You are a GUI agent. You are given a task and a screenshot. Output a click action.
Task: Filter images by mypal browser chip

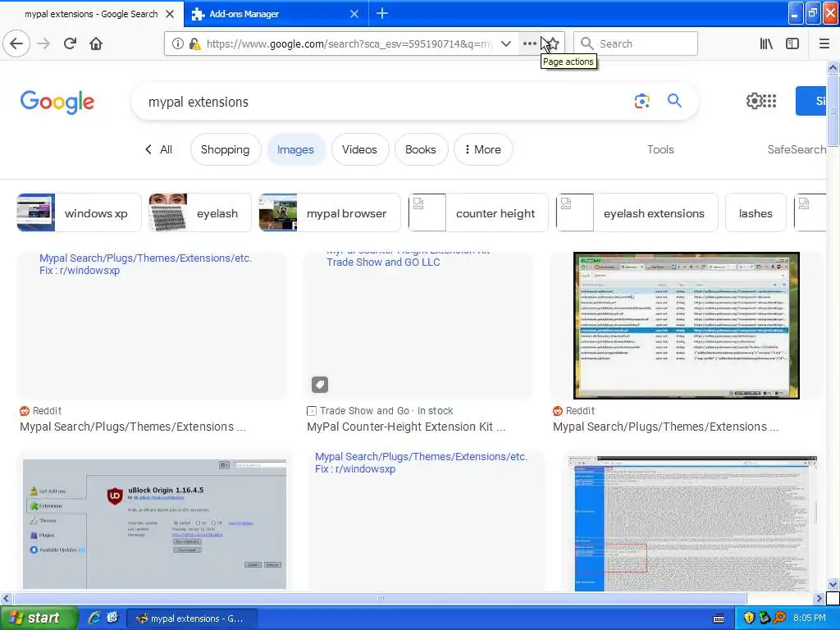click(x=330, y=212)
